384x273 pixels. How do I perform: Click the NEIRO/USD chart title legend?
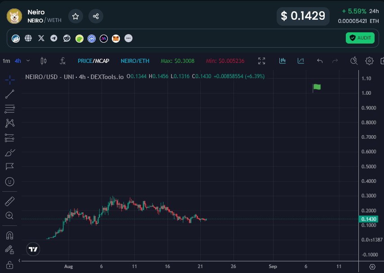(75, 77)
